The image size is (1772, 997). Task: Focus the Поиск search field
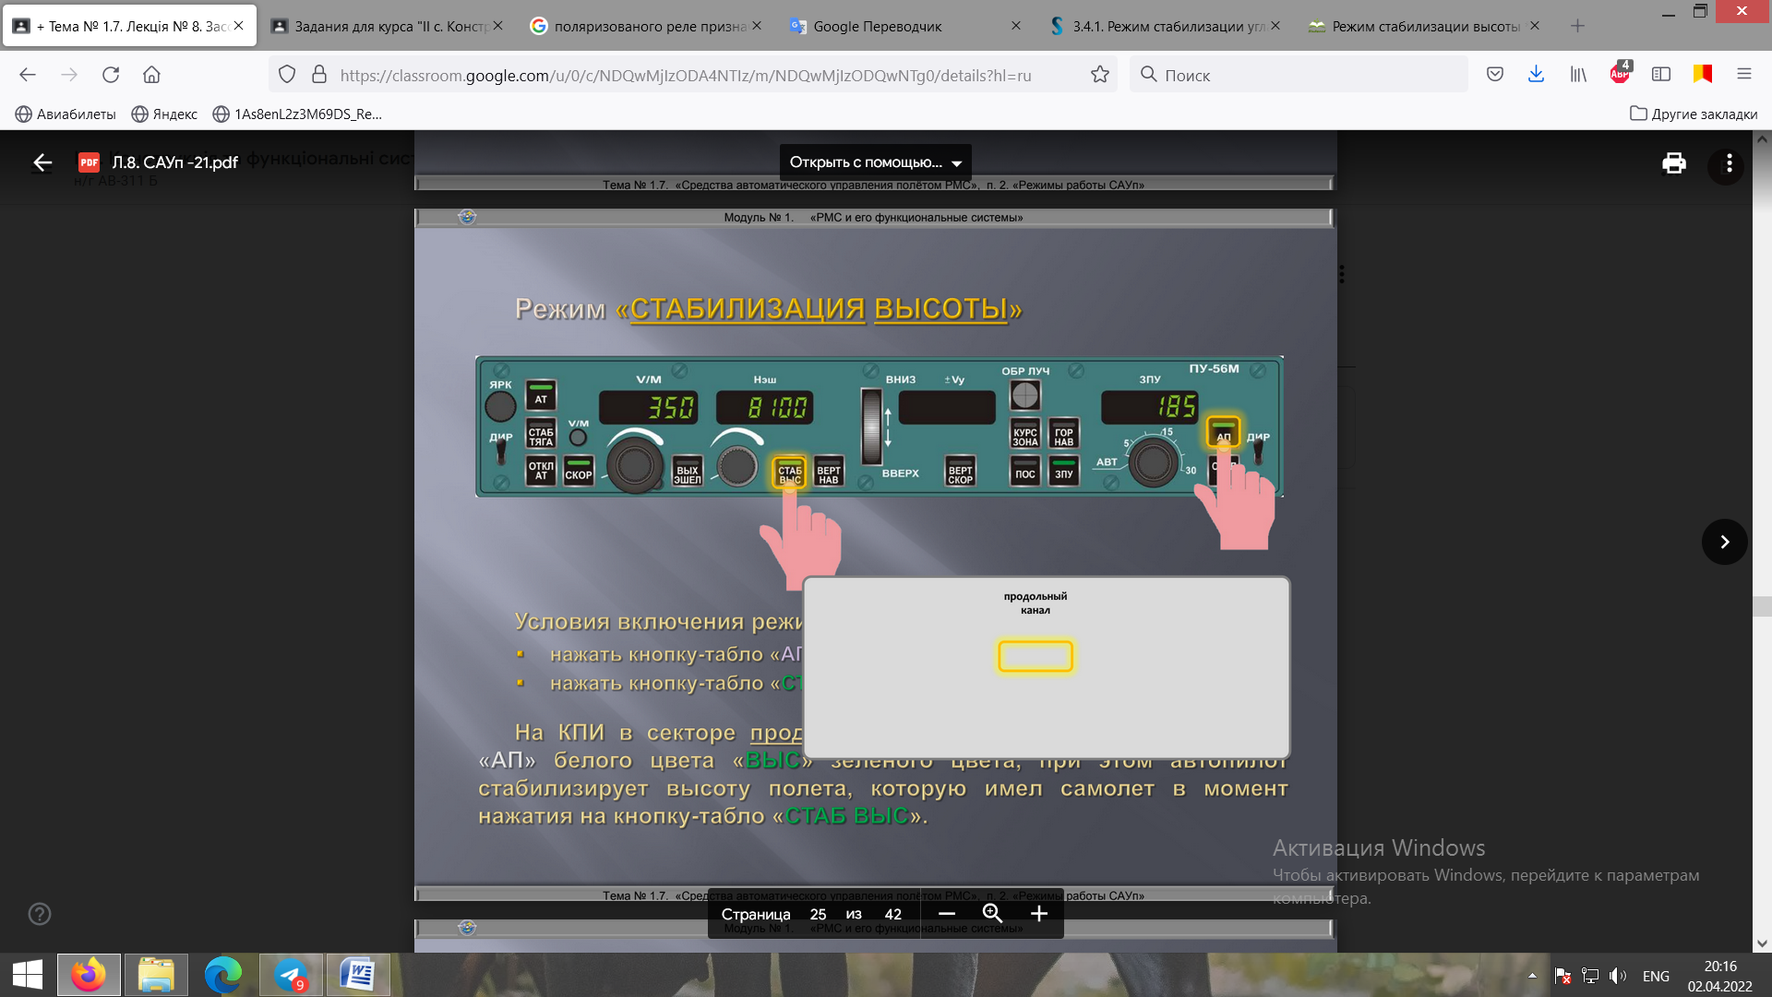click(x=1299, y=75)
